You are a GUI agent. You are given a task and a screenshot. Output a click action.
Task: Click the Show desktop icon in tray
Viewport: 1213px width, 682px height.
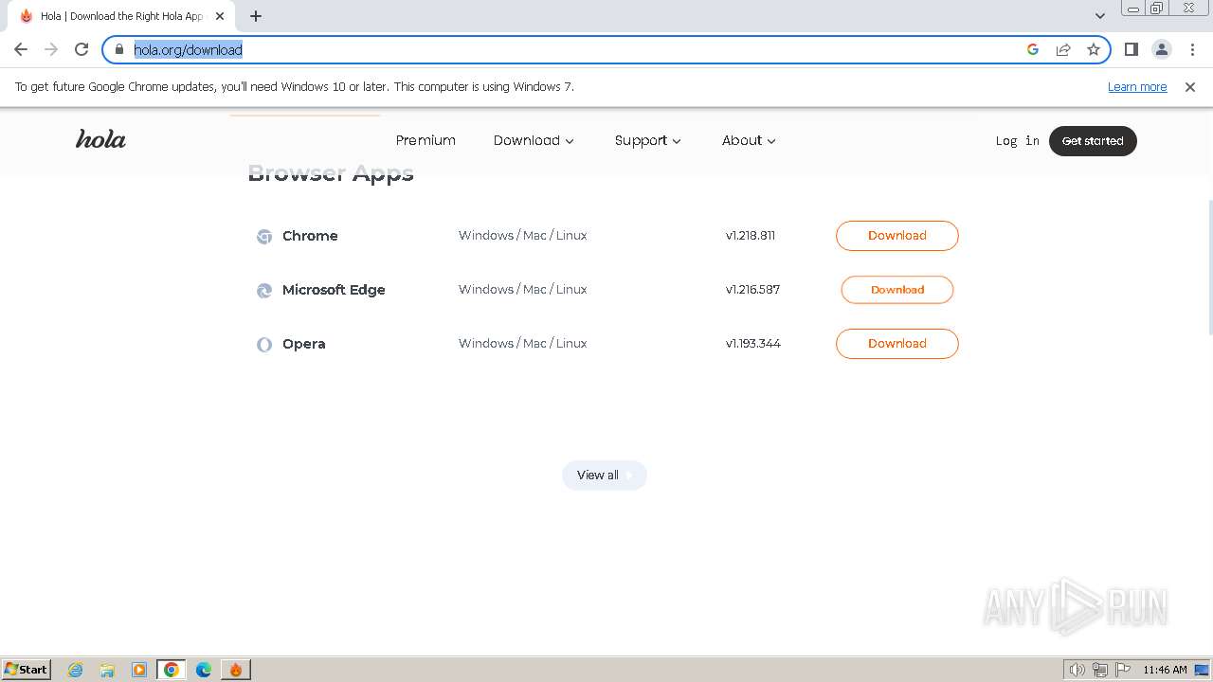click(x=1203, y=670)
